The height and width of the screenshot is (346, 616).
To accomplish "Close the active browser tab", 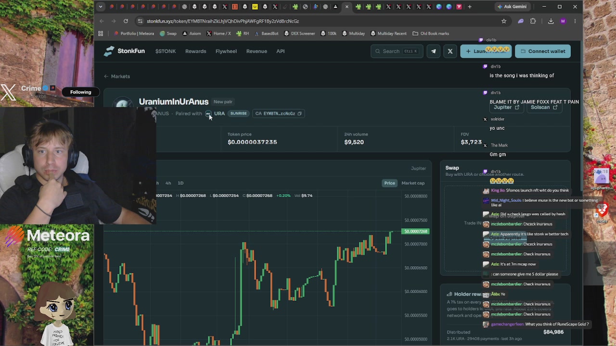I will tap(347, 7).
